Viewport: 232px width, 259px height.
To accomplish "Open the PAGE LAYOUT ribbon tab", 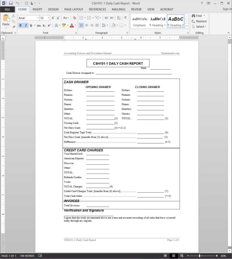I will [73, 9].
